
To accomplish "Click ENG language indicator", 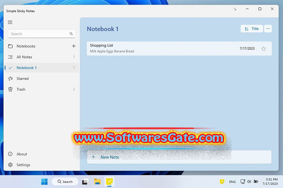I will 232,182.
